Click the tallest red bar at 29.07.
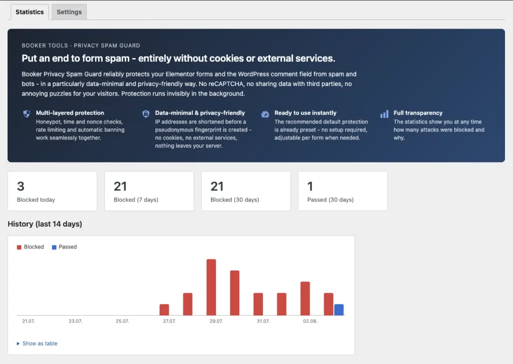This screenshot has height=364, width=513. (211, 287)
